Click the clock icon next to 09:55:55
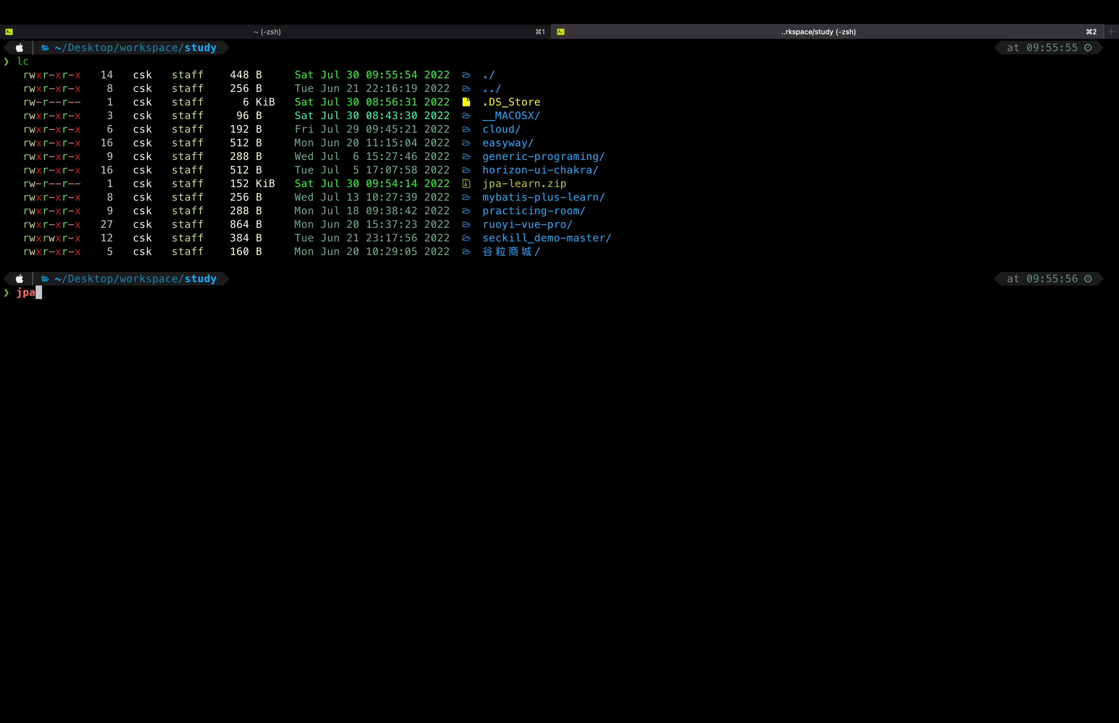Screen dimensions: 1119x723 [1088, 48]
